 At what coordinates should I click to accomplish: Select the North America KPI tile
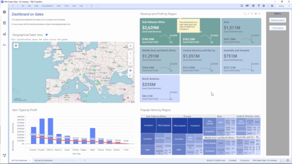160,88
